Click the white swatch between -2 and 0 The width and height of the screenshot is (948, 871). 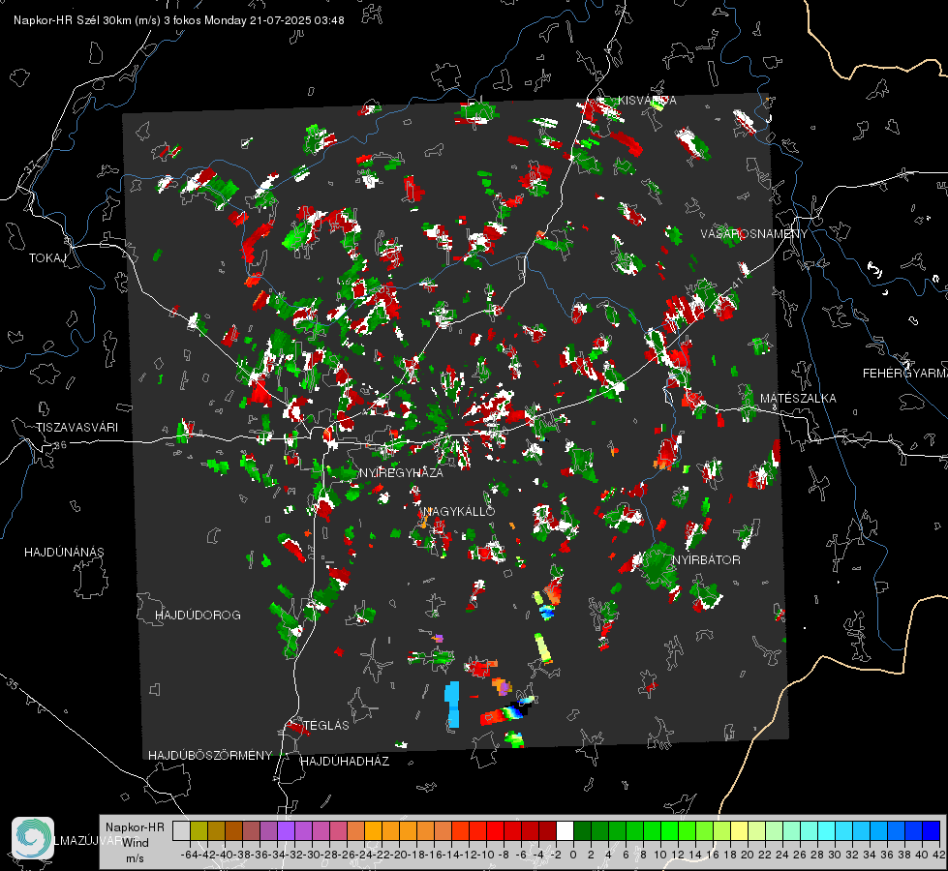[565, 831]
